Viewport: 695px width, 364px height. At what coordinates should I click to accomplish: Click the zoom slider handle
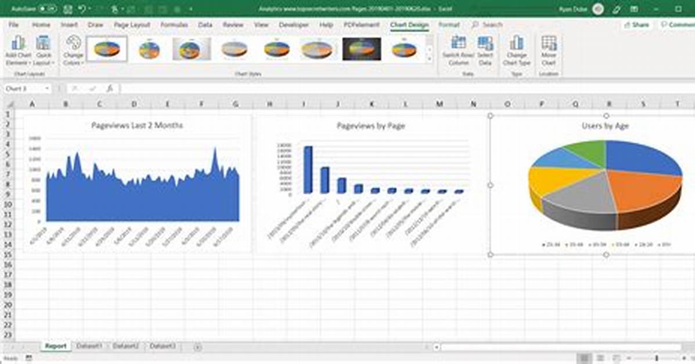click(x=657, y=358)
